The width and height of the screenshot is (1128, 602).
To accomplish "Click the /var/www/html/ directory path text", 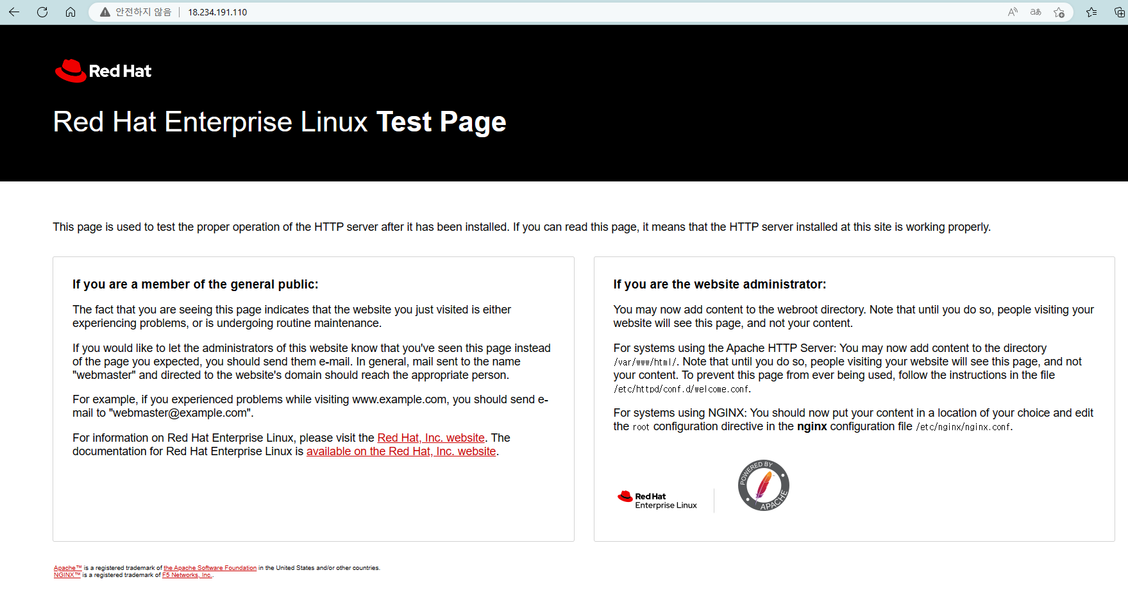I will click(x=644, y=362).
